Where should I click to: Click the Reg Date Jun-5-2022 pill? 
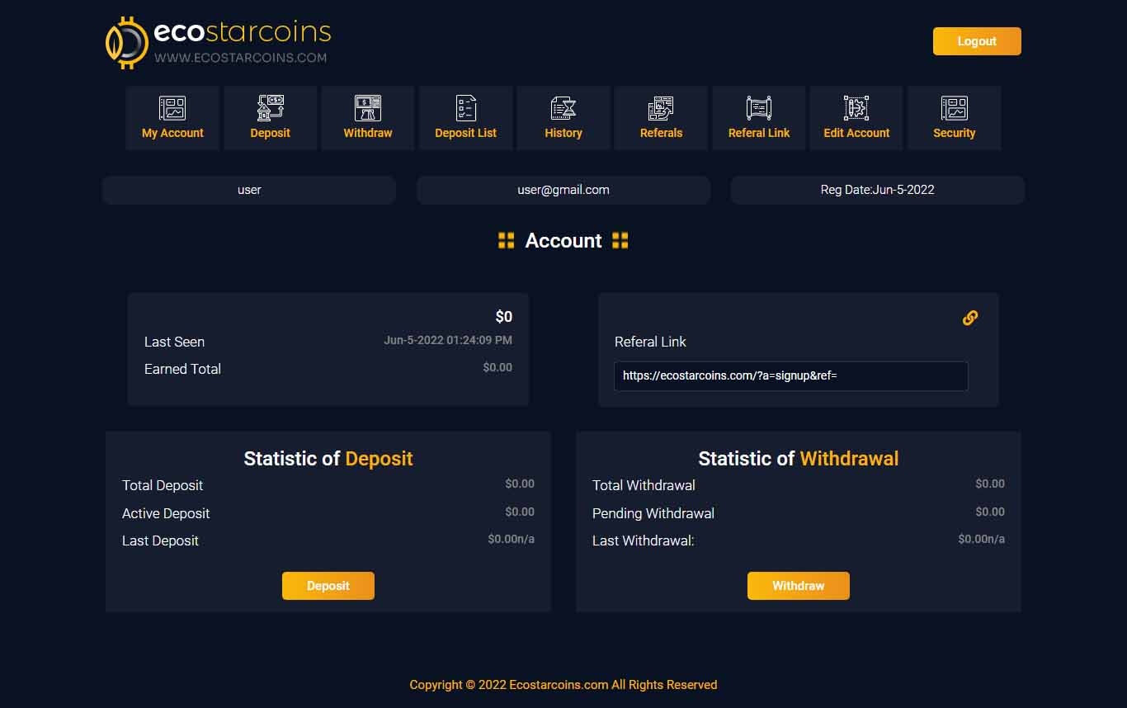pyautogui.click(x=878, y=190)
